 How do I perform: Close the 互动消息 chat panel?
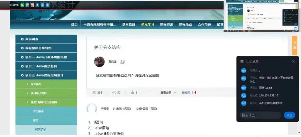coord(293,61)
